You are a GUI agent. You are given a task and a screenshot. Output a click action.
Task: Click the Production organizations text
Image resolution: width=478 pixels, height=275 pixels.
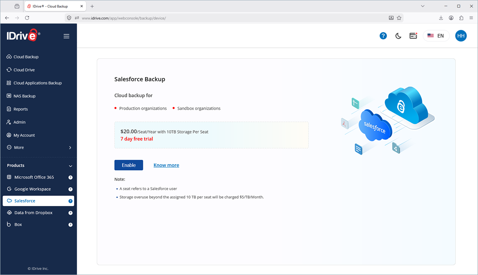coord(143,109)
